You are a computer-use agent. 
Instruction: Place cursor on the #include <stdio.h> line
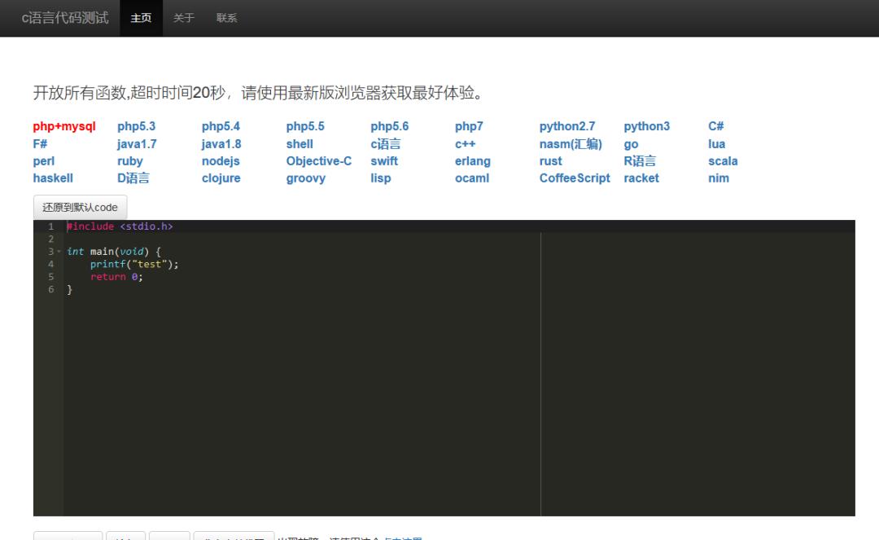click(120, 226)
